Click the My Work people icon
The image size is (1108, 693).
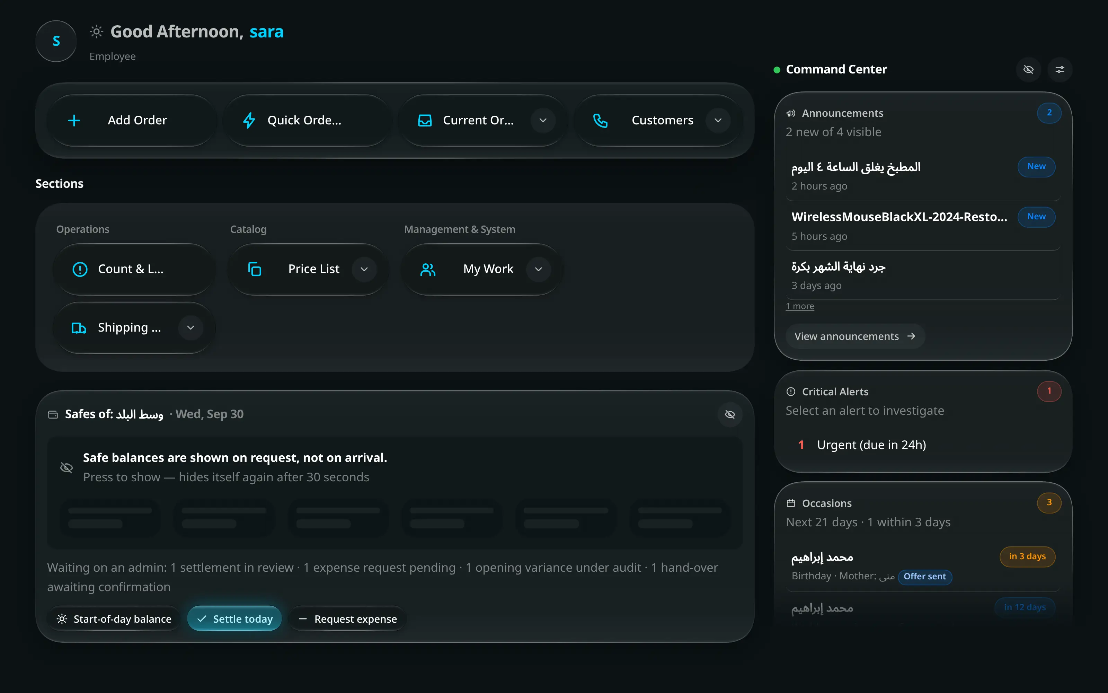click(x=428, y=269)
